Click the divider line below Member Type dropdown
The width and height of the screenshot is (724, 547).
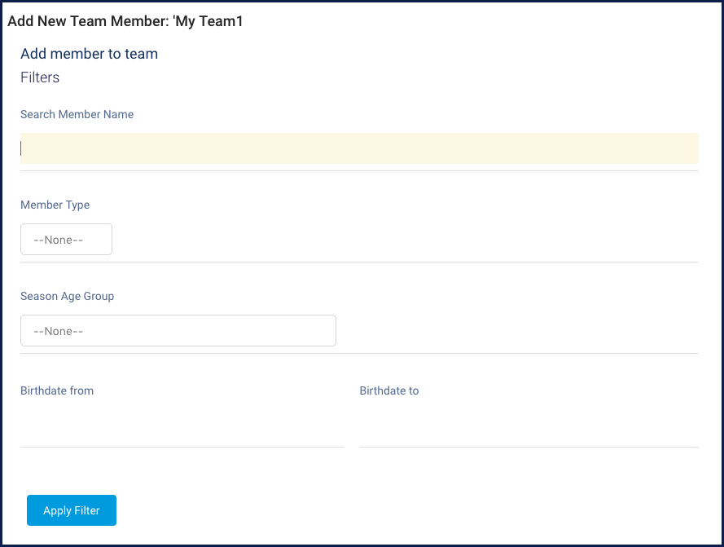(358, 262)
